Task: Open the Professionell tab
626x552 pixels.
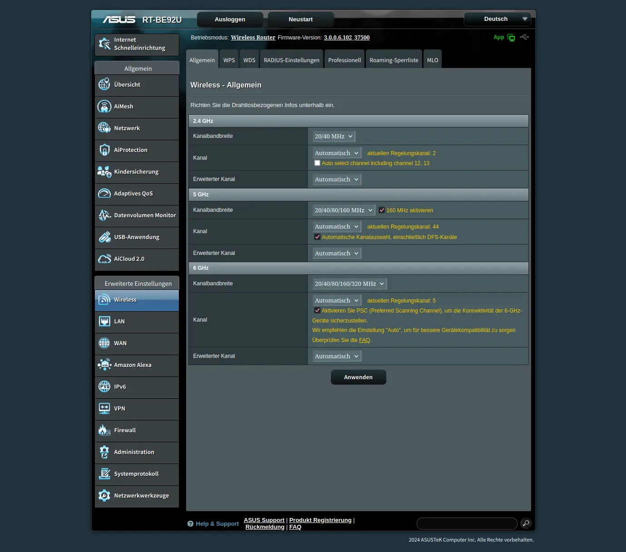Action: [345, 60]
